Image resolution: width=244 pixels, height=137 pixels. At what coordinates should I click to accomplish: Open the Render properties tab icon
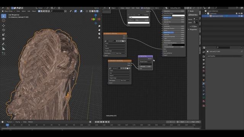pos(204,57)
